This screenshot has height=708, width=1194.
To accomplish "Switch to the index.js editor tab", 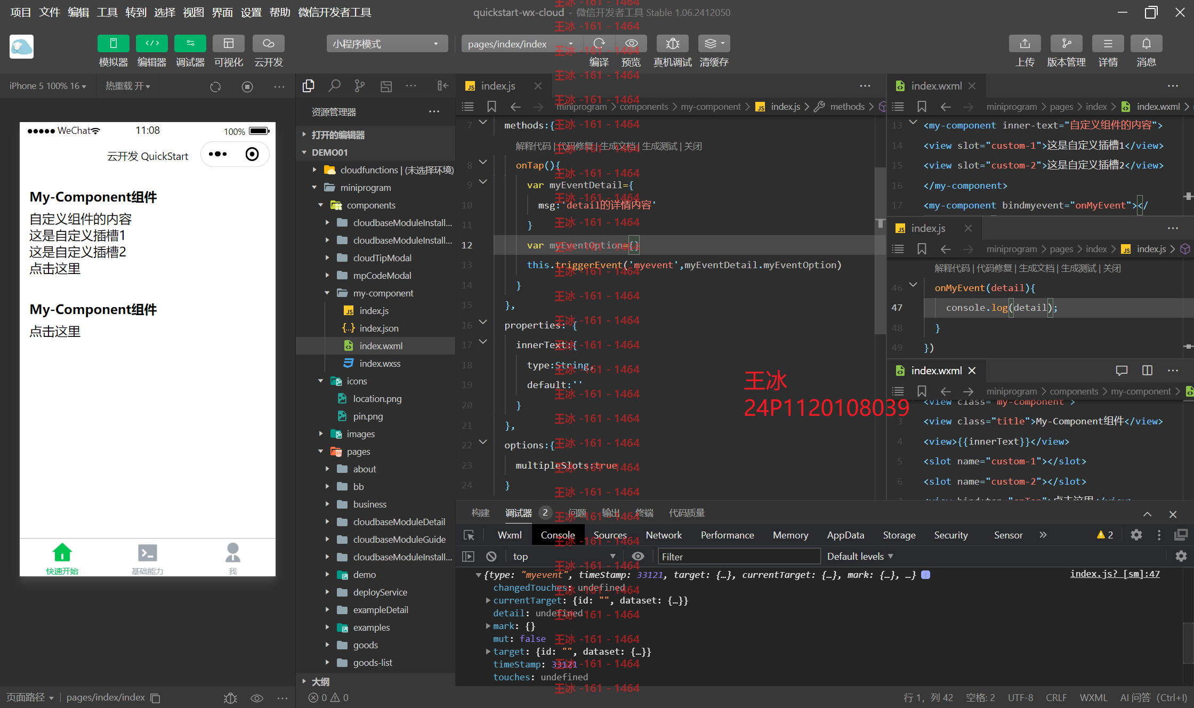I will point(498,86).
